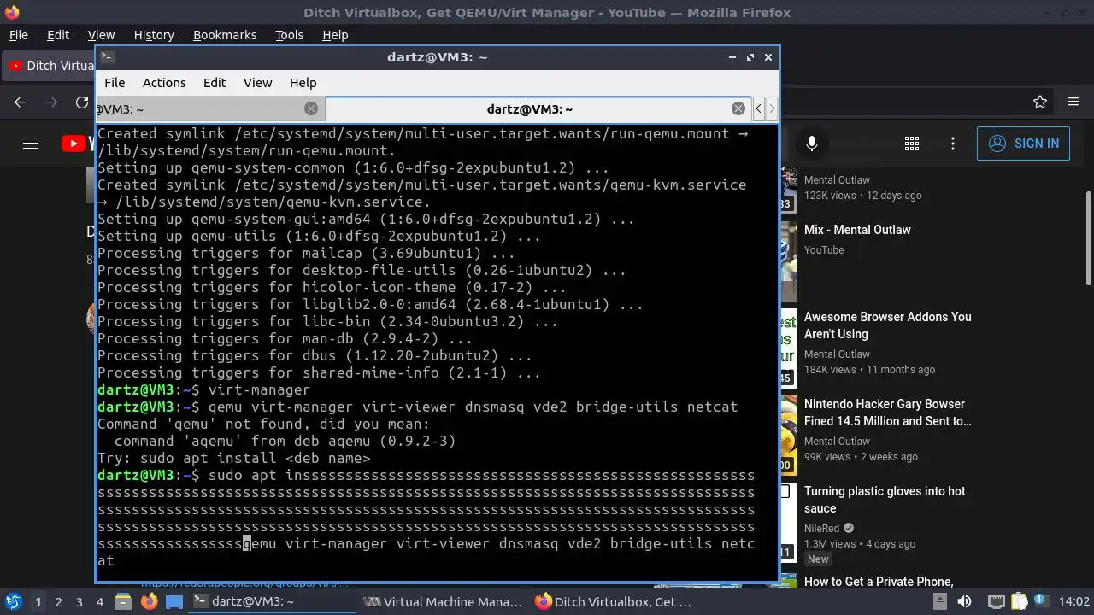Launch Firefox from taskbar quick launch

pos(149,602)
